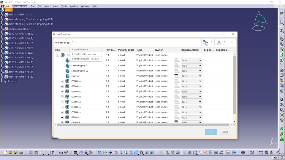Click the Select arrow in right toolbar
The width and height of the screenshot is (285, 160).
pos(281,22)
